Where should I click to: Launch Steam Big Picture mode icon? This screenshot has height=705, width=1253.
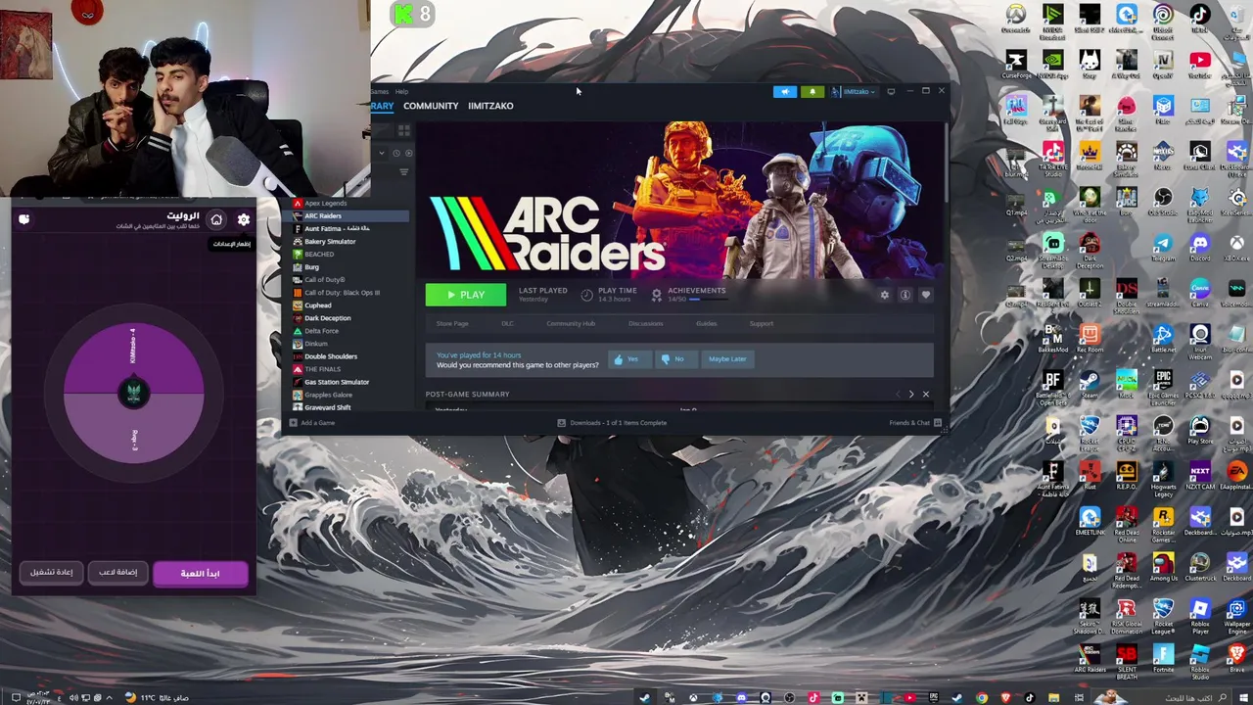[x=891, y=91]
